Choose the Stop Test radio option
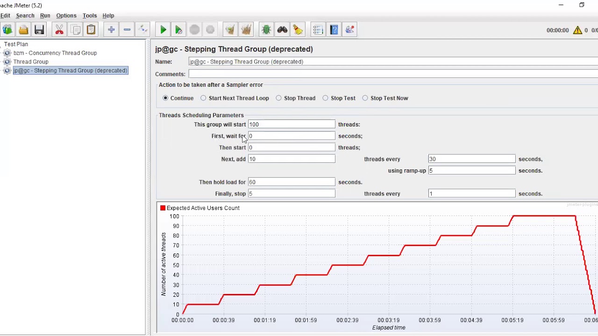Viewport: 598px width, 336px height. click(x=325, y=98)
